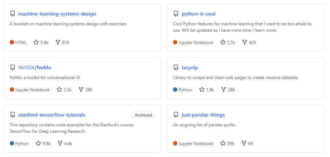330x157 pixels.
Task: Click fork icon on python-is-cool card
Action: point(244,42)
